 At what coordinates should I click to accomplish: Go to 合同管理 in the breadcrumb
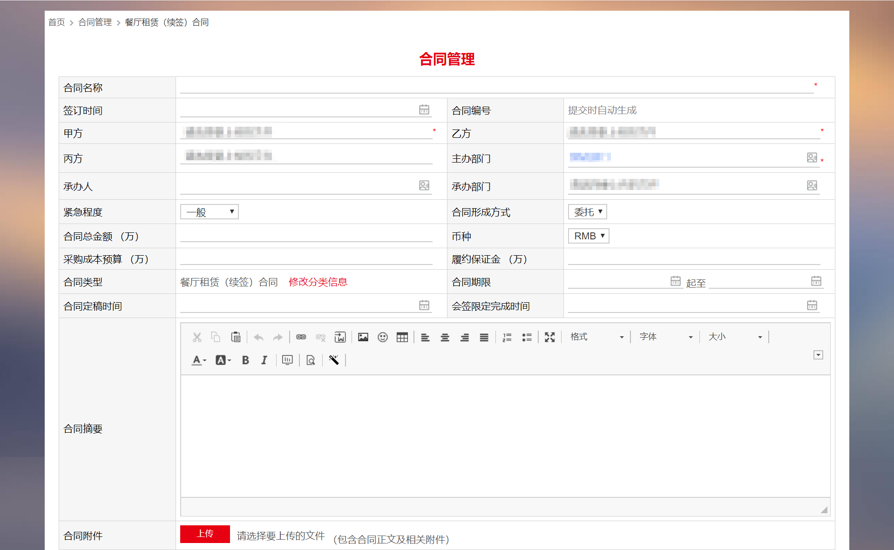click(x=95, y=22)
